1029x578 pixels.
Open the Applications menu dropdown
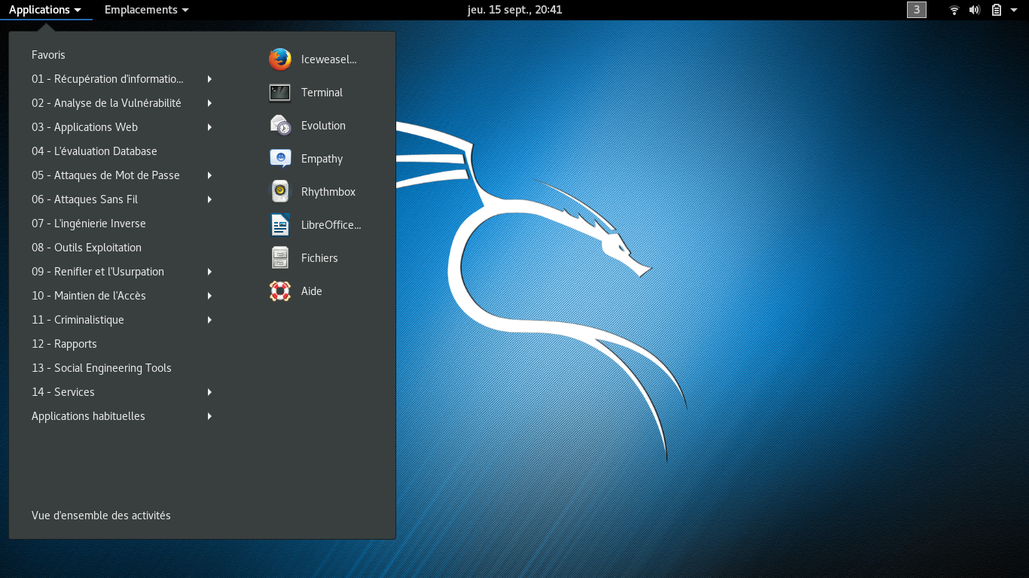tap(45, 10)
